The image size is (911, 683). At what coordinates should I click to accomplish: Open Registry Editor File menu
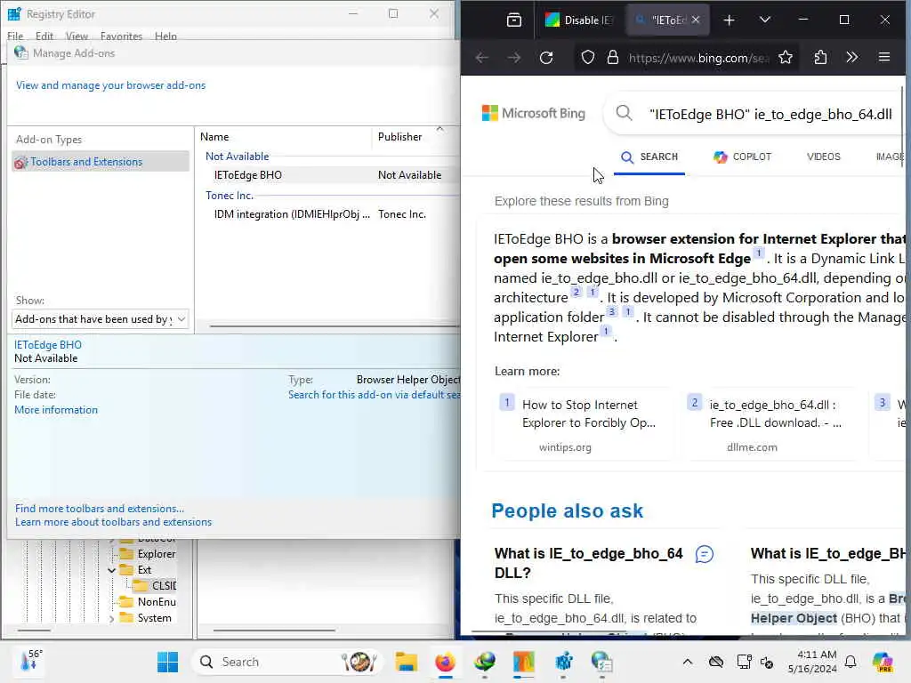tap(15, 36)
